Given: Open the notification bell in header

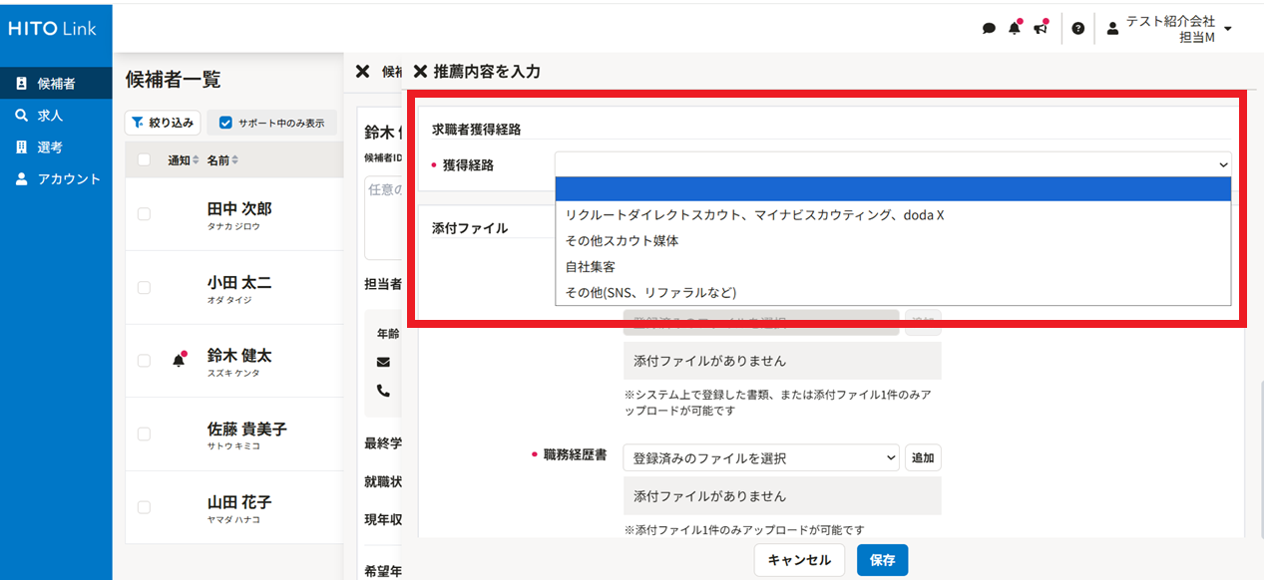Looking at the screenshot, I should 1015,28.
